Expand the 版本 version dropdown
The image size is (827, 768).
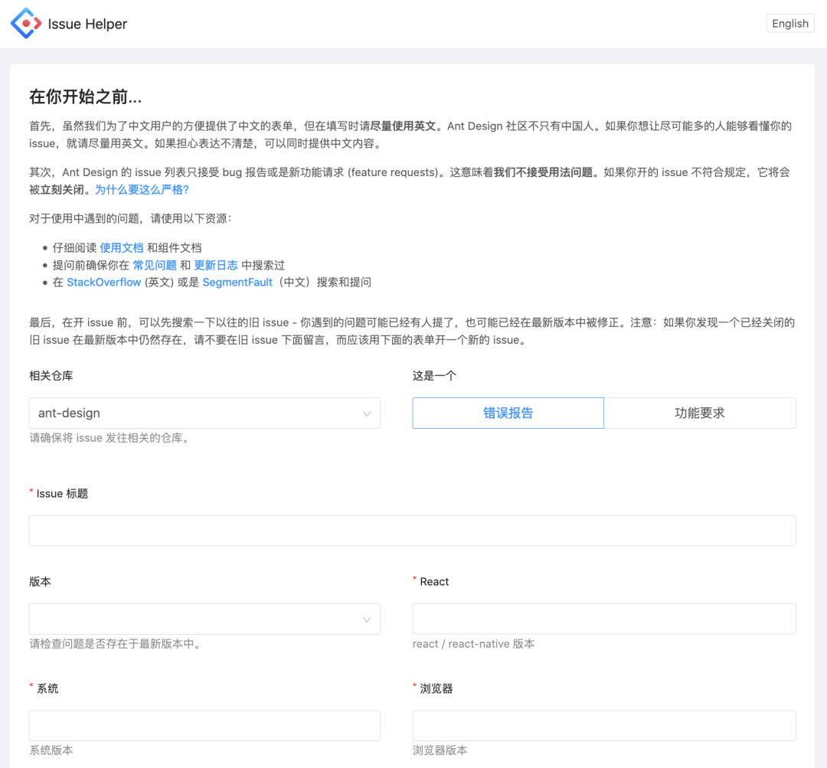(x=191, y=619)
